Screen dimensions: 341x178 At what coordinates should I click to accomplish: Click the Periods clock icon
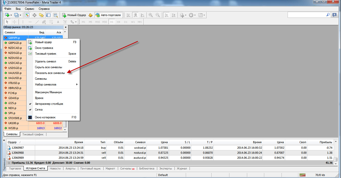pyautogui.click(x=191, y=15)
